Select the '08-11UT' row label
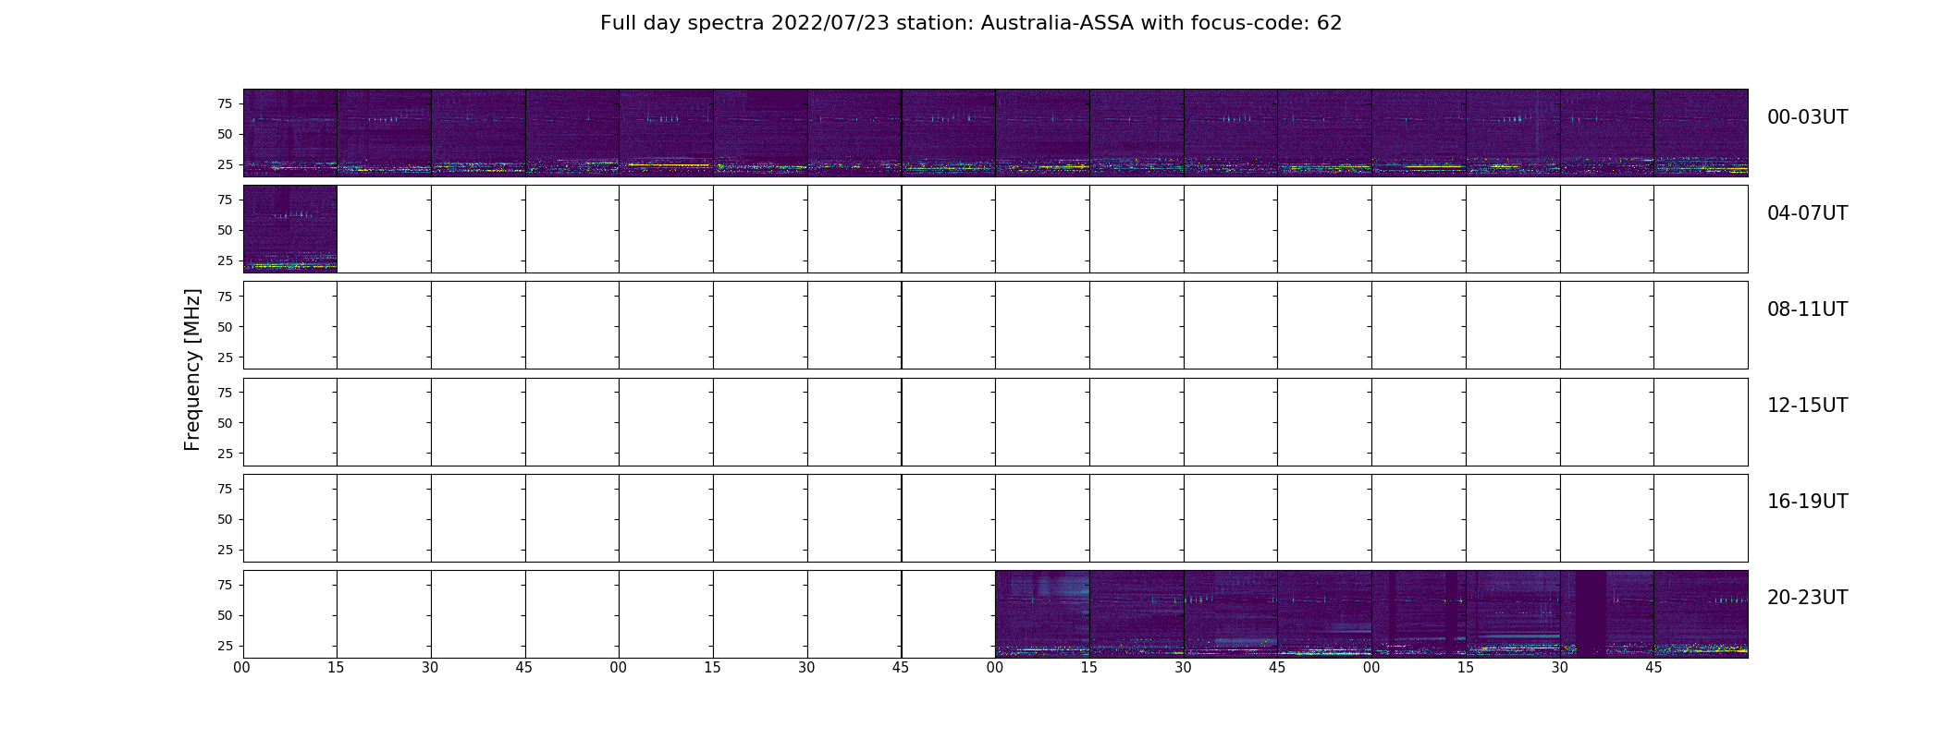1942x739 pixels. click(x=1807, y=309)
